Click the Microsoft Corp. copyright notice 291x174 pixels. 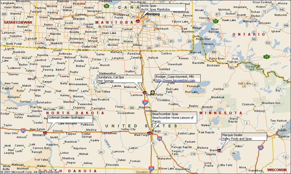pyautogui.click(x=30, y=172)
